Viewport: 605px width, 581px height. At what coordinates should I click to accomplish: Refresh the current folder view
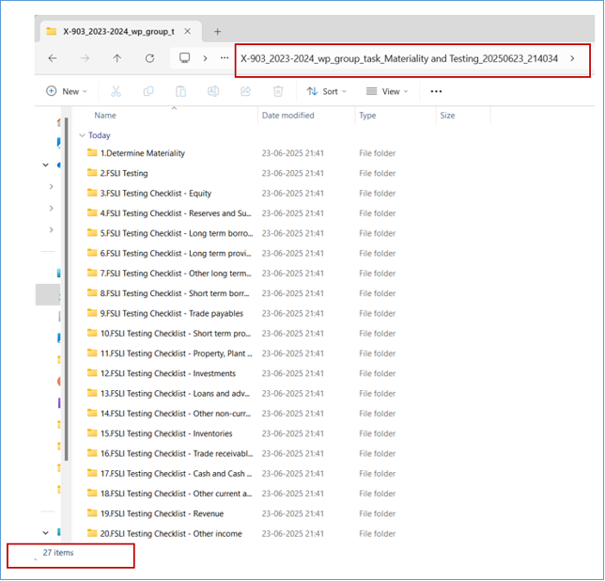tap(149, 58)
